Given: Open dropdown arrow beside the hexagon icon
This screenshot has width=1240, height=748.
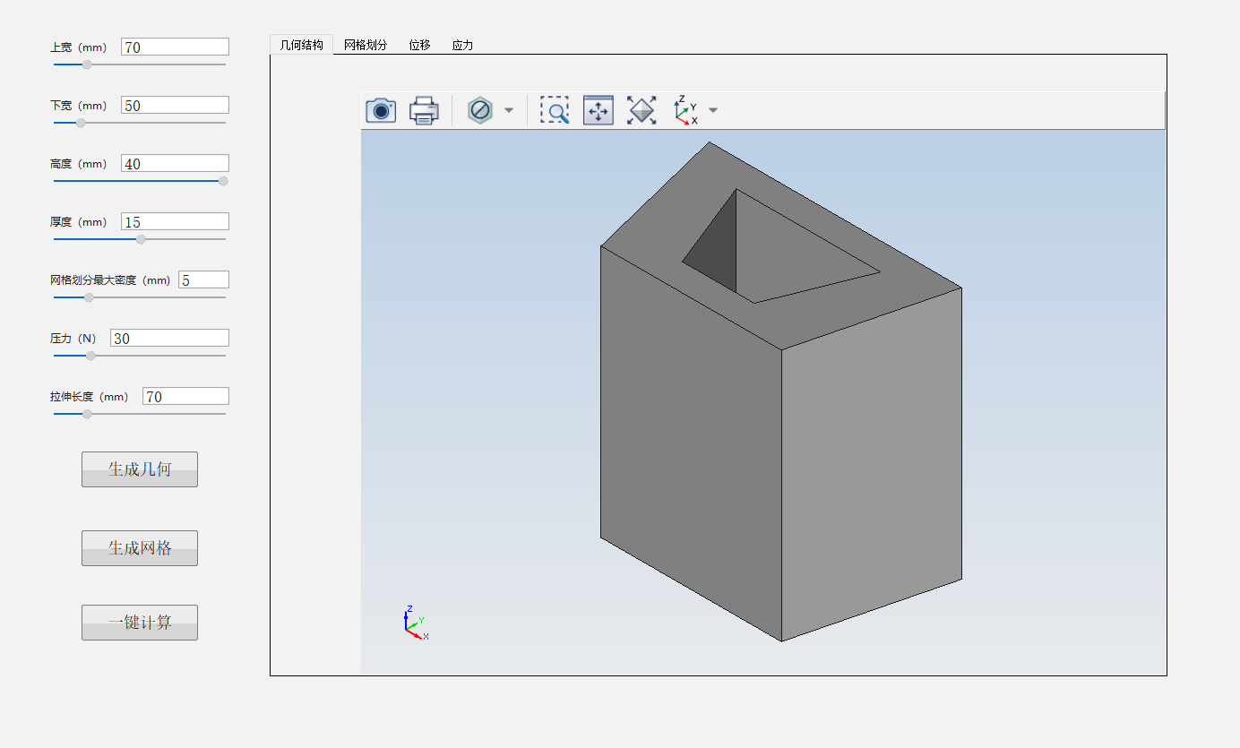Looking at the screenshot, I should (509, 110).
